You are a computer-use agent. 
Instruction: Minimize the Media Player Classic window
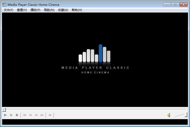(x=167, y=5)
